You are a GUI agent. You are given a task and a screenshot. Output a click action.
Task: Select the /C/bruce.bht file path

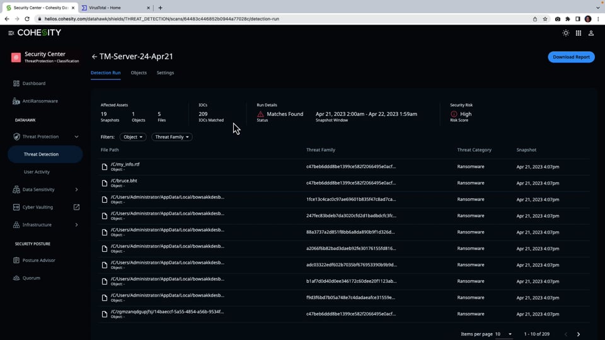[x=124, y=181]
